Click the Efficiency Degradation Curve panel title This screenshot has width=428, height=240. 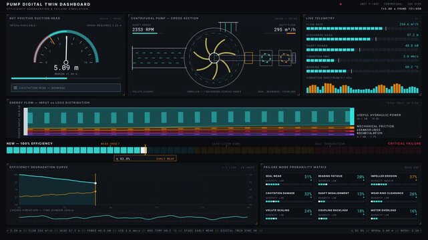click(x=39, y=167)
